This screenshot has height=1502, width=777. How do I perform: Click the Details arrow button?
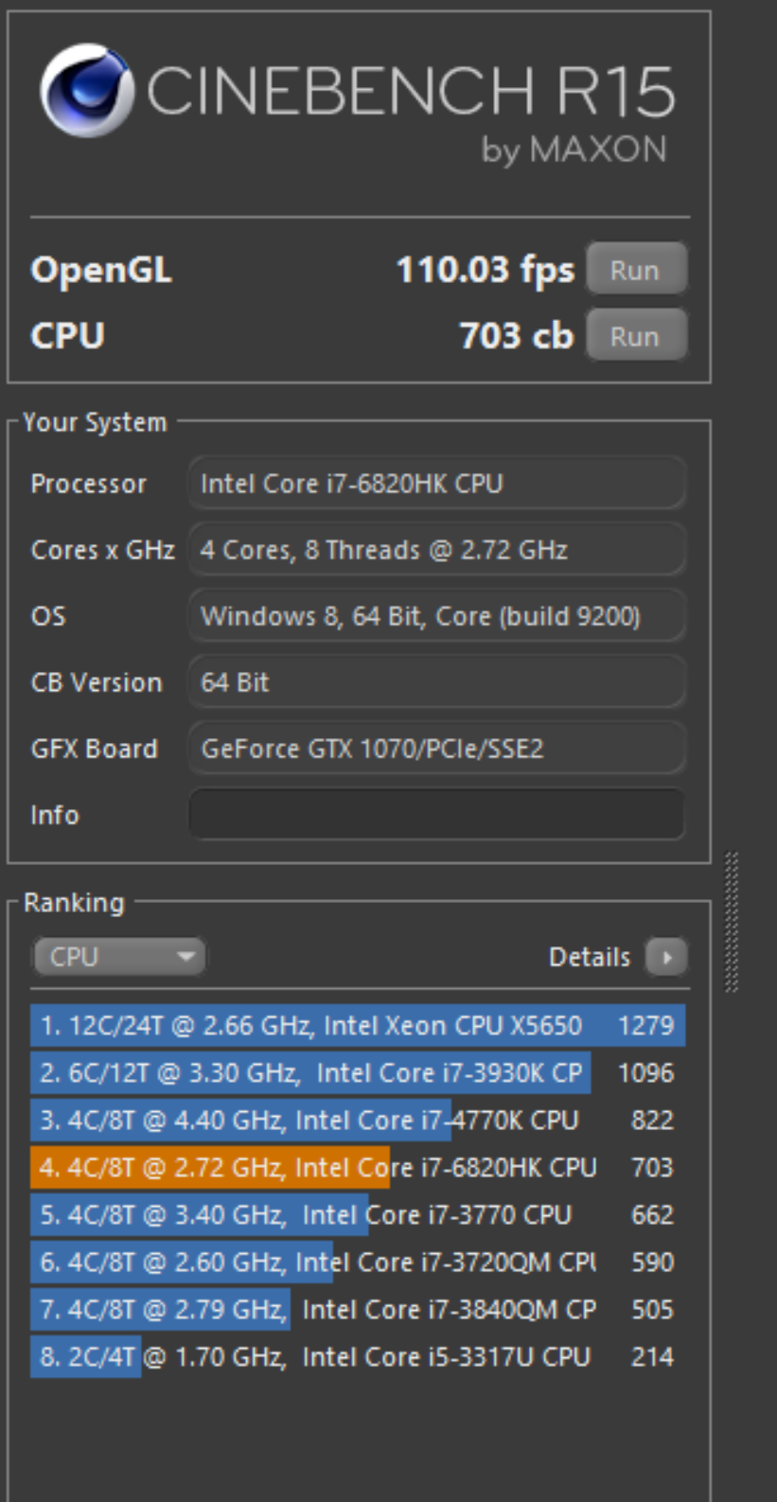point(666,957)
